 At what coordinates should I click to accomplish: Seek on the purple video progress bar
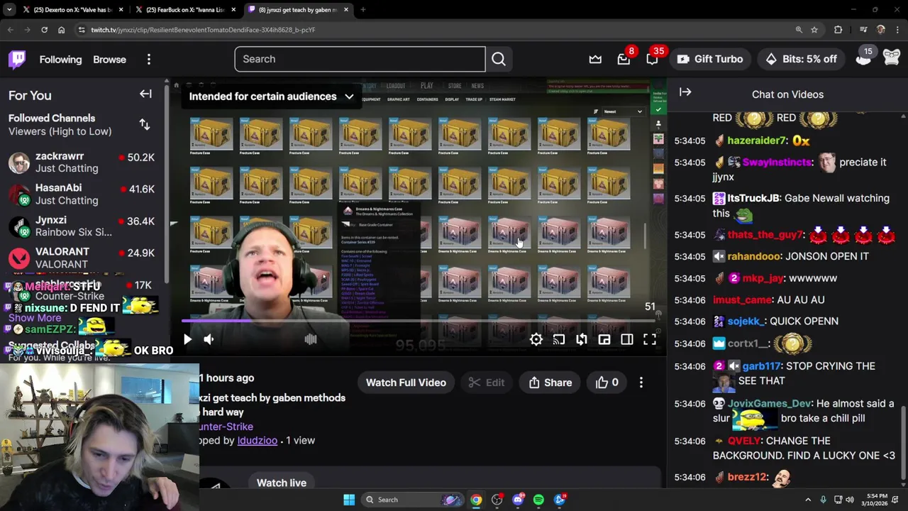(x=419, y=321)
